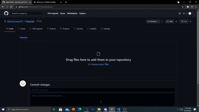Screen dimensions: 199x112
Task: Switch to the Welcome to Netlify tab
Action: (x=46, y=2)
